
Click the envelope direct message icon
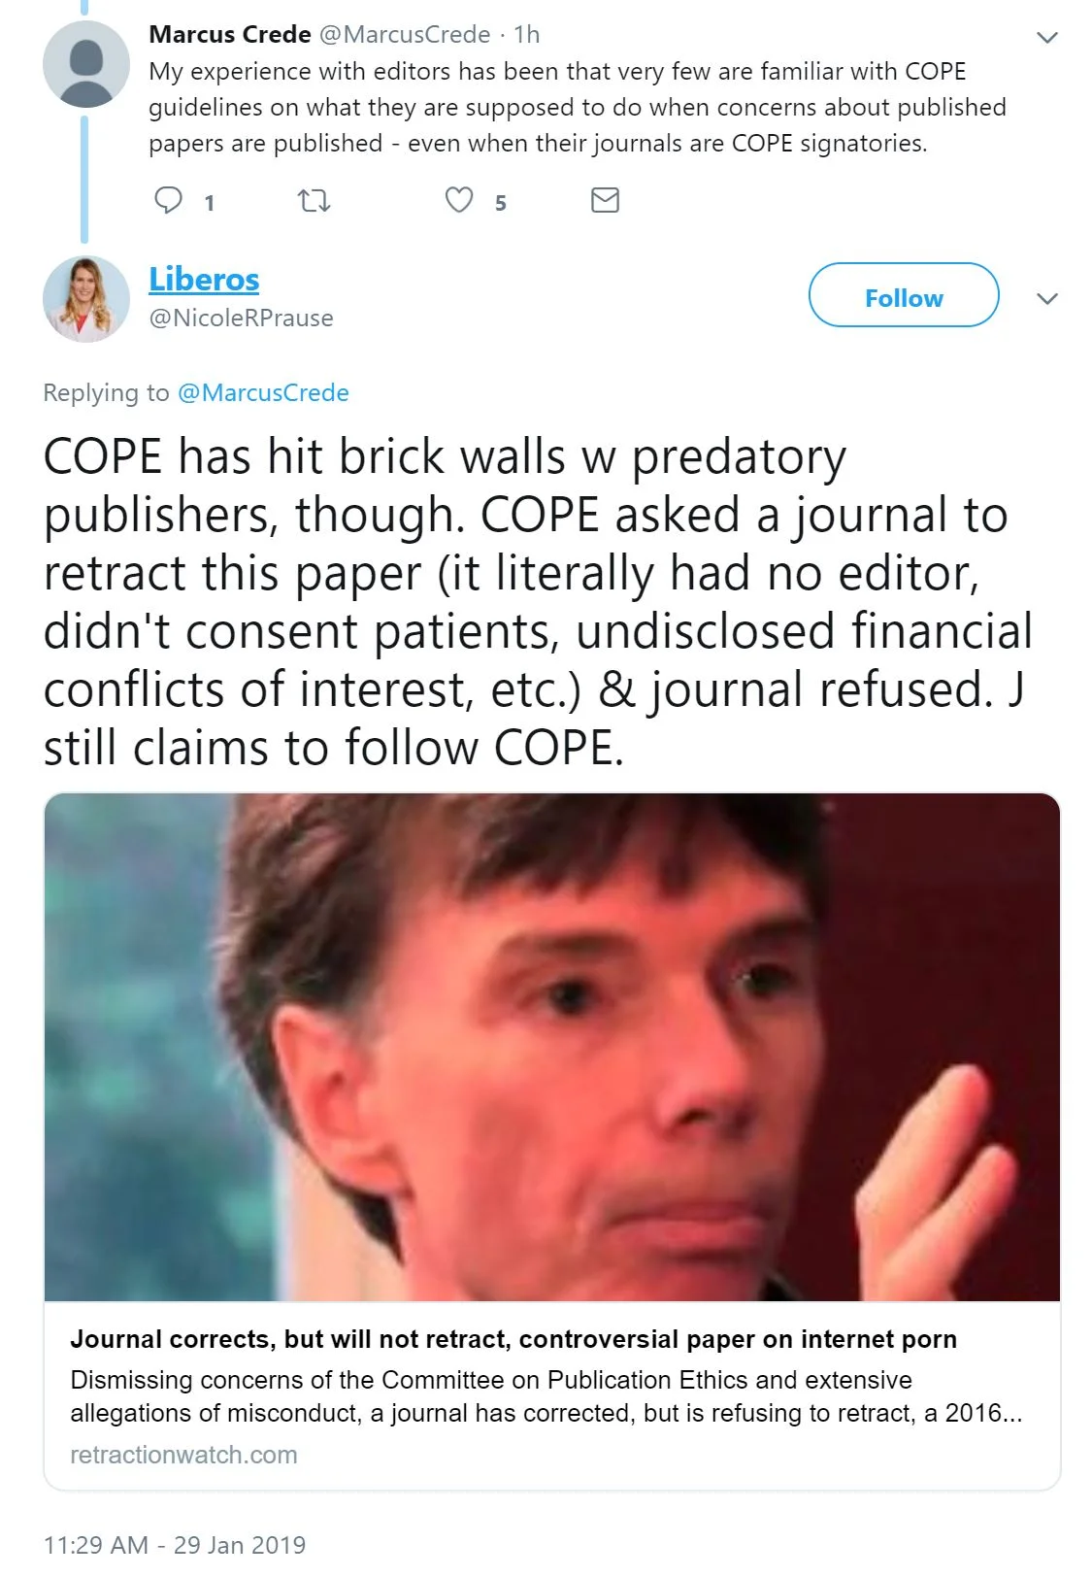605,200
